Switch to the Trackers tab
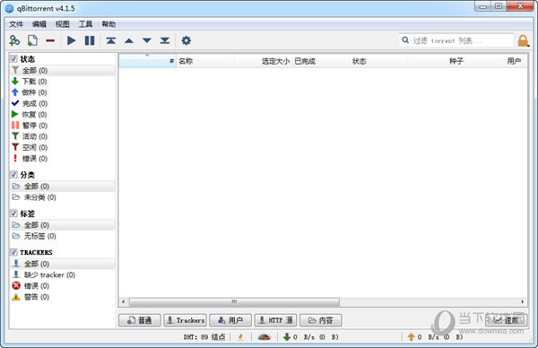538x348 pixels. coord(186,320)
